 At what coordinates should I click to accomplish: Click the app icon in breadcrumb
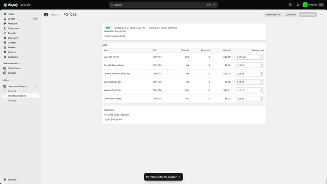click(46, 15)
